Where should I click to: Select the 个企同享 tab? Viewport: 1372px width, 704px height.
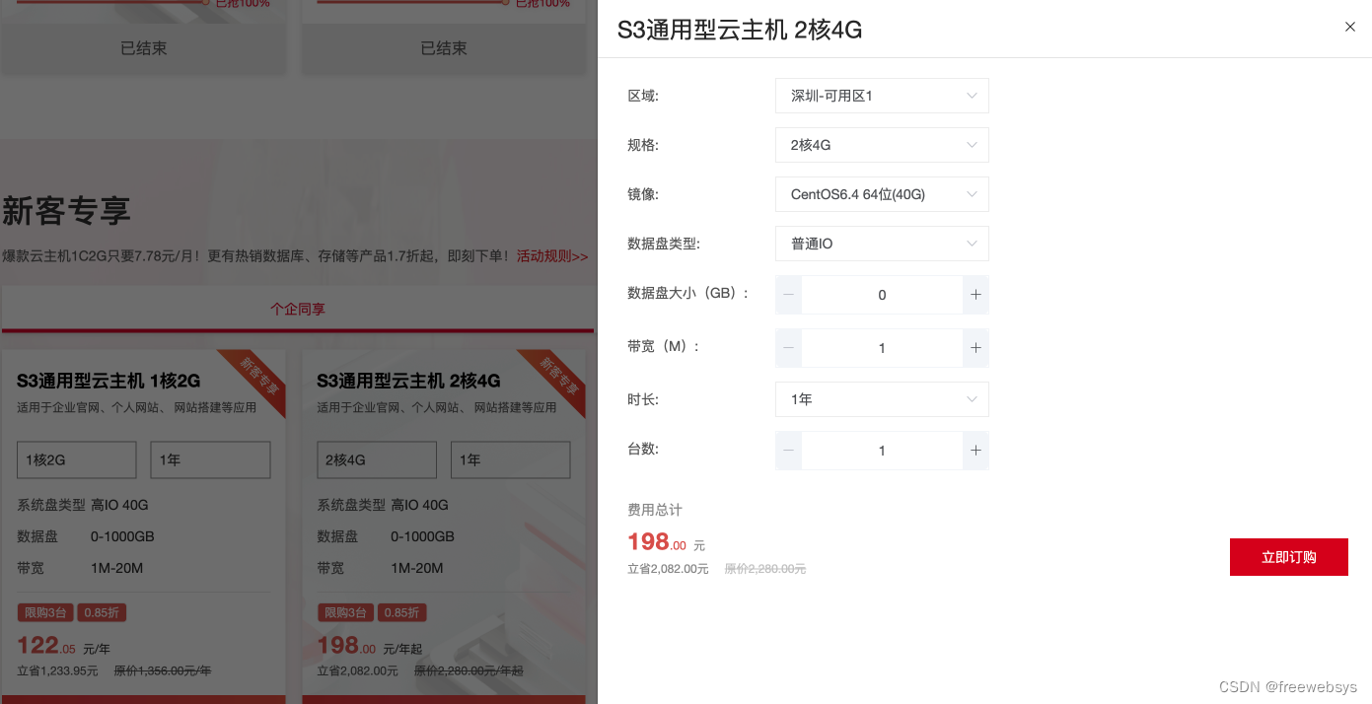(298, 309)
